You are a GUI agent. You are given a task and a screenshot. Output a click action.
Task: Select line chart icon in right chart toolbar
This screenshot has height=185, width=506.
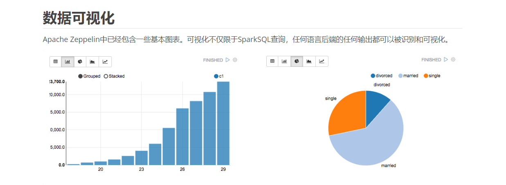[322, 62]
